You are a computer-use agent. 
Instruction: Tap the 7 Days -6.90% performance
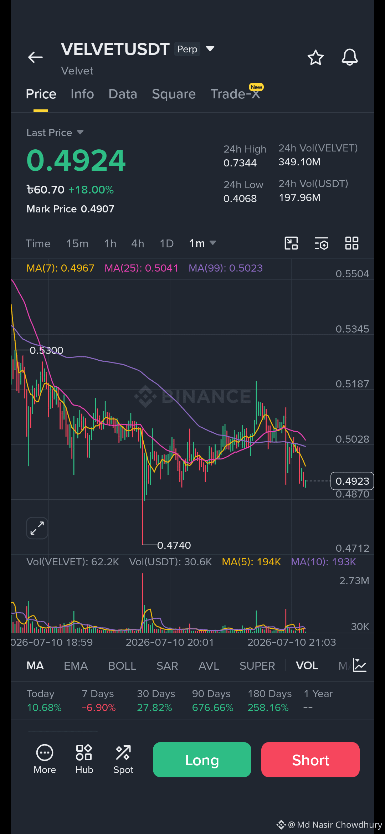click(99, 700)
